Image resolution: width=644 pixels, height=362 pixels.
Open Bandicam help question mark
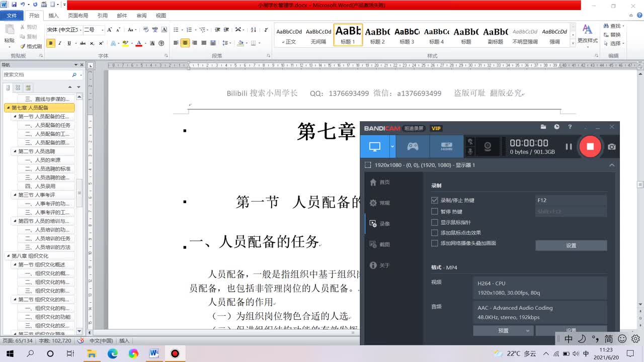pos(570,127)
